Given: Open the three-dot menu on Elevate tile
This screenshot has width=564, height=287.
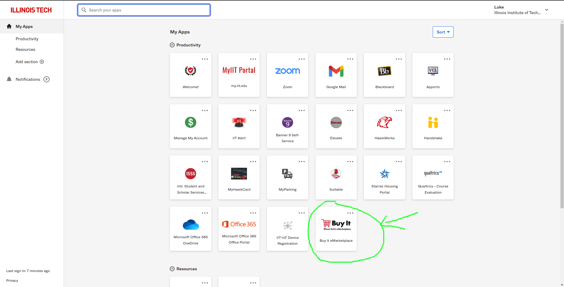Looking at the screenshot, I should tap(350, 110).
